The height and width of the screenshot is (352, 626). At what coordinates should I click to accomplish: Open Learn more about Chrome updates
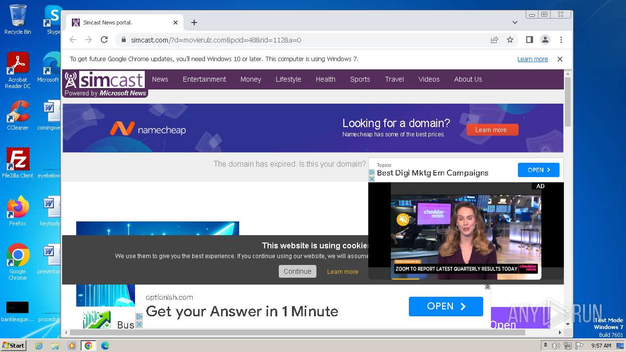tap(533, 59)
